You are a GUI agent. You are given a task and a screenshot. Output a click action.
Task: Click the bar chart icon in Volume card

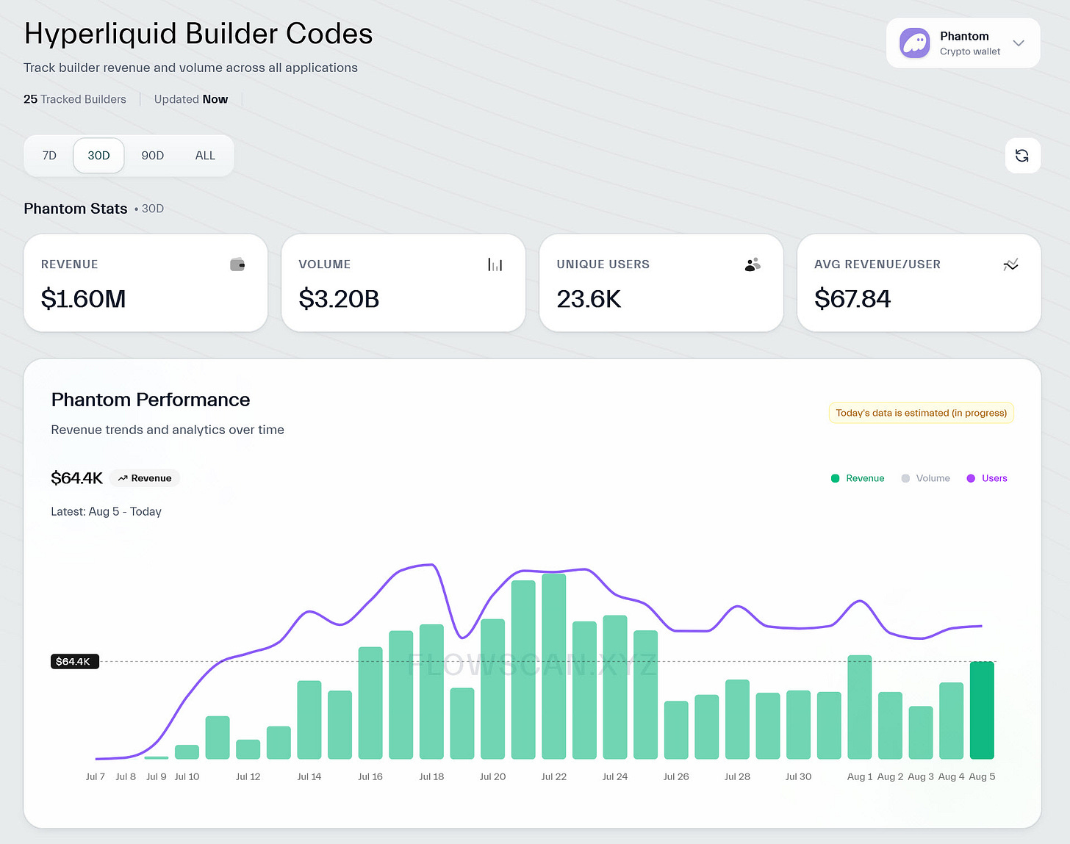coord(495,264)
